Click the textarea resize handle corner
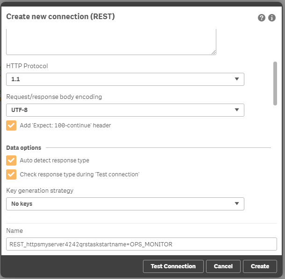The width and height of the screenshot is (285, 279). point(214,52)
